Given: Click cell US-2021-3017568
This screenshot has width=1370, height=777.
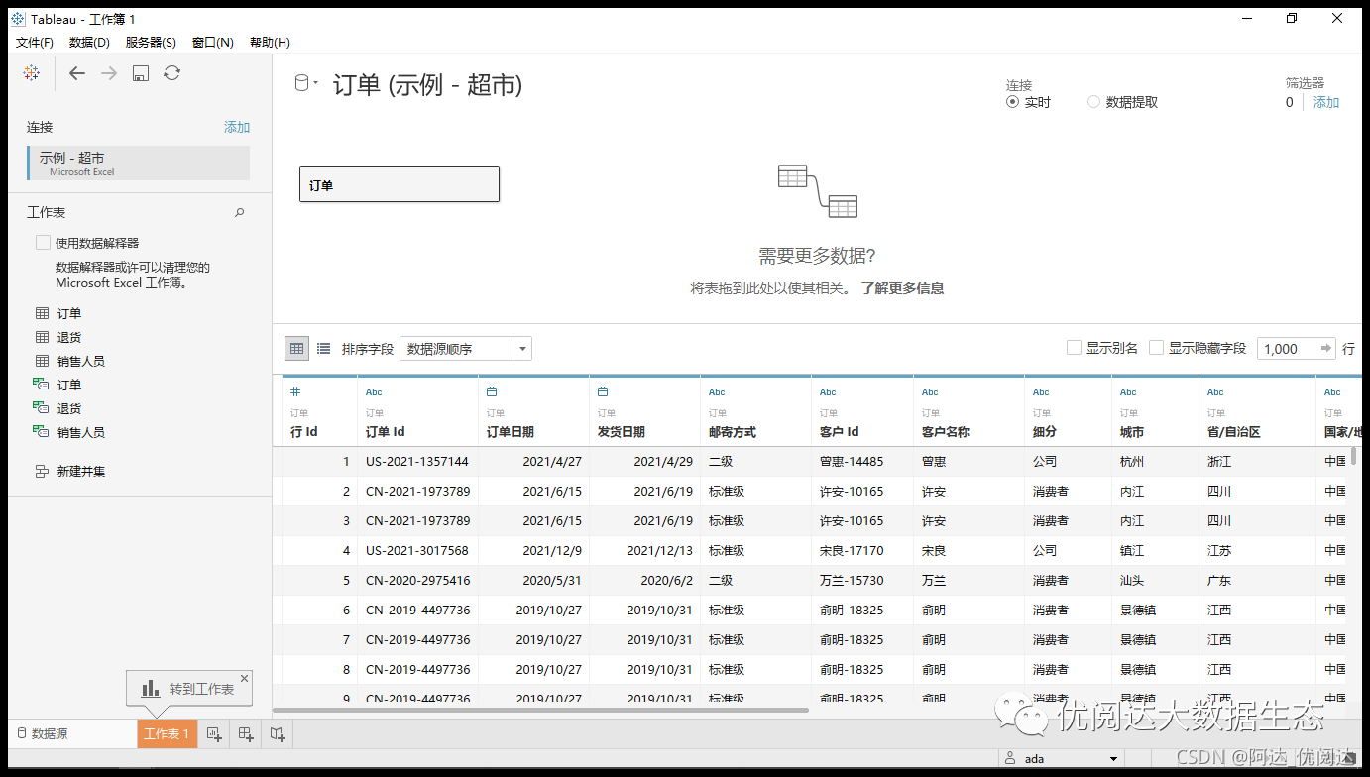Looking at the screenshot, I should (417, 550).
